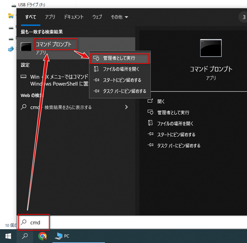Image resolution: width=247 pixels, height=243 pixels.
Task: Click the settings icon beside Win + X result
Action: point(23,77)
